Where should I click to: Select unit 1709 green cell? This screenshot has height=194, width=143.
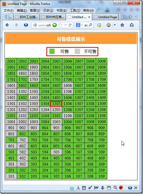102,79
